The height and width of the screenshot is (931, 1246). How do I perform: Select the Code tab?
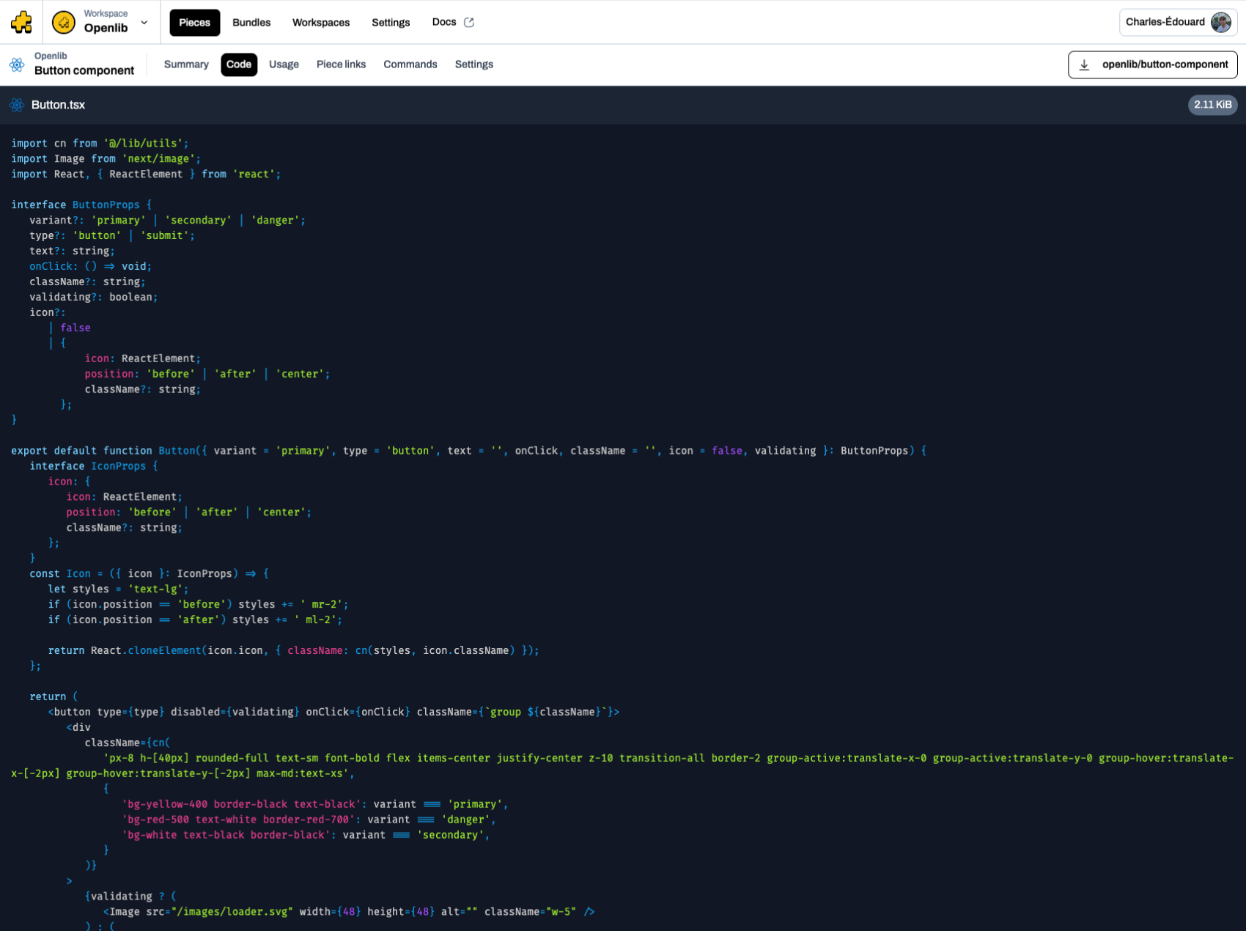239,65
